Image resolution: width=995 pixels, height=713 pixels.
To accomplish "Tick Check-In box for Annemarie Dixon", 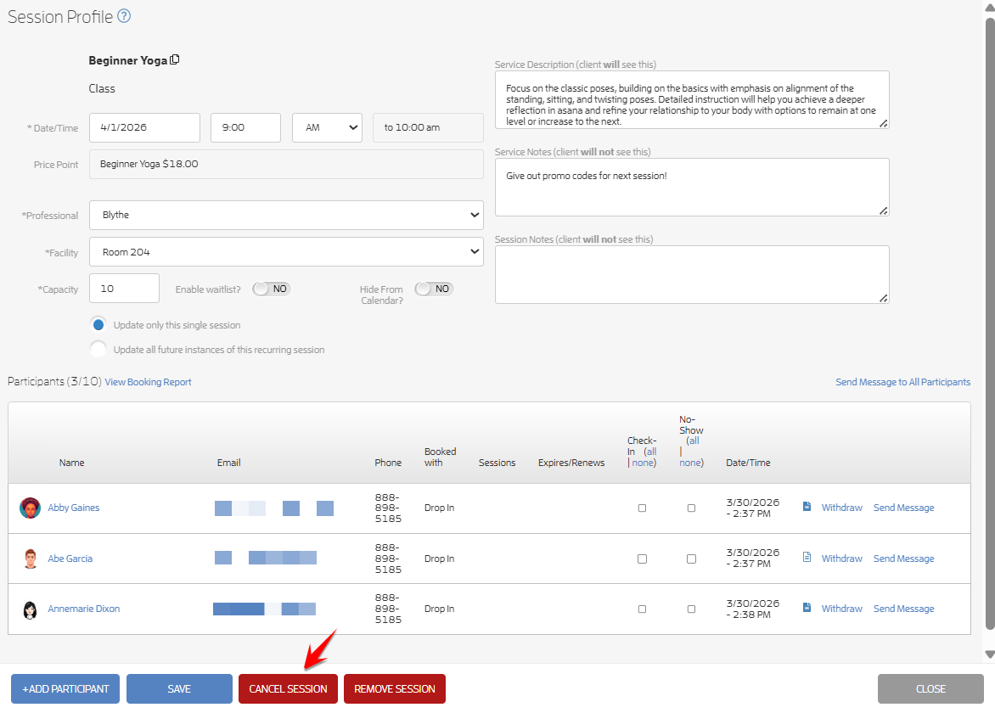I will click(x=642, y=609).
